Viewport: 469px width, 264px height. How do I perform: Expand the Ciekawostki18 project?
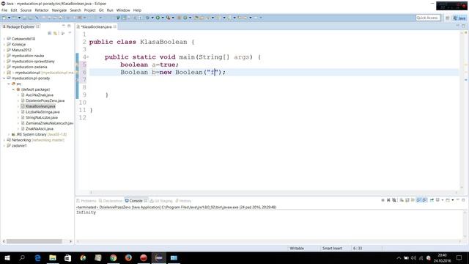click(4, 39)
